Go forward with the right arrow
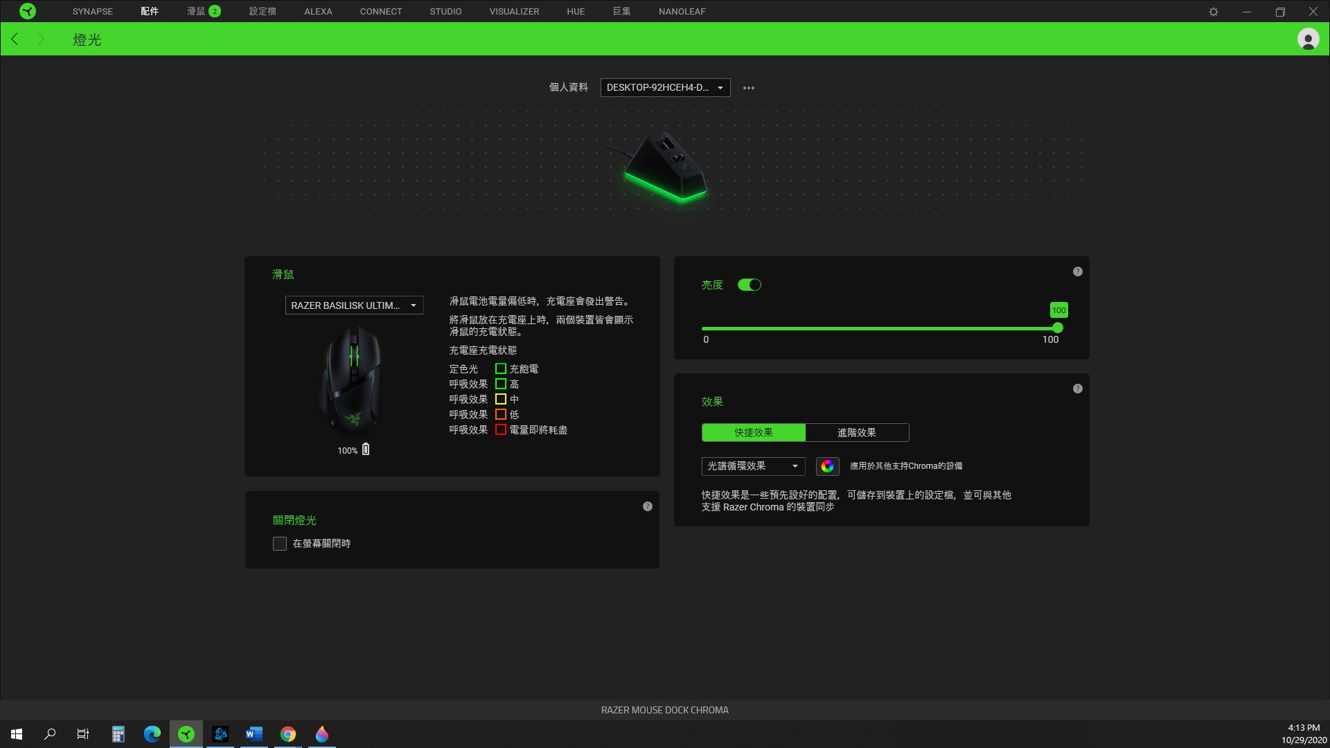Viewport: 1330px width, 748px height. 40,39
